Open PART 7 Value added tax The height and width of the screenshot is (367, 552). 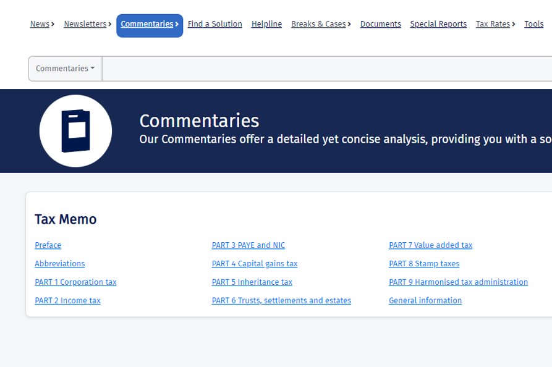[x=430, y=245]
